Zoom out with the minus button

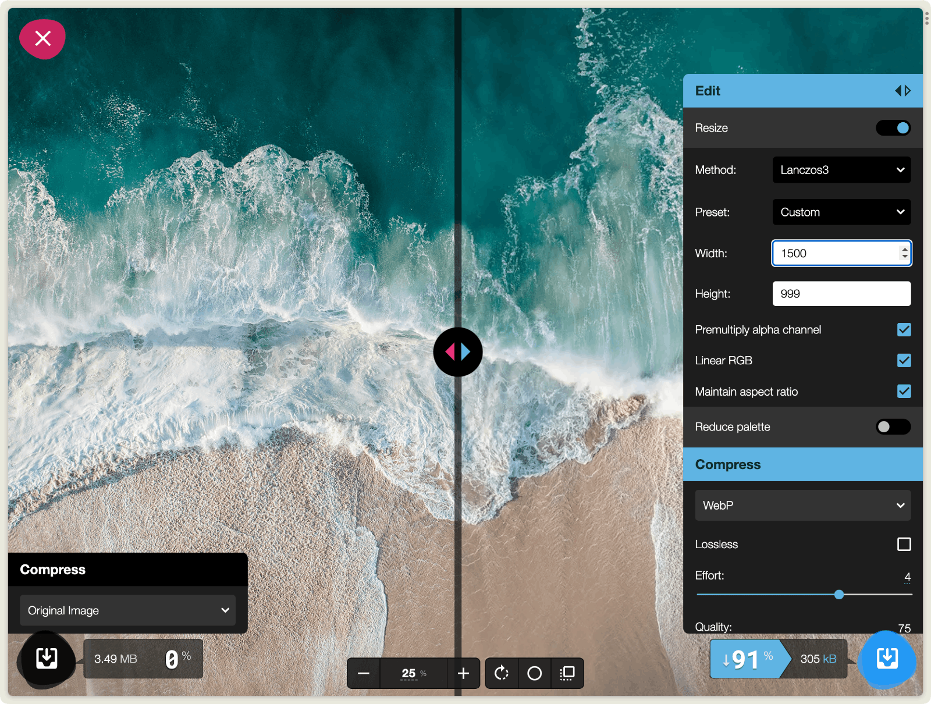(364, 673)
